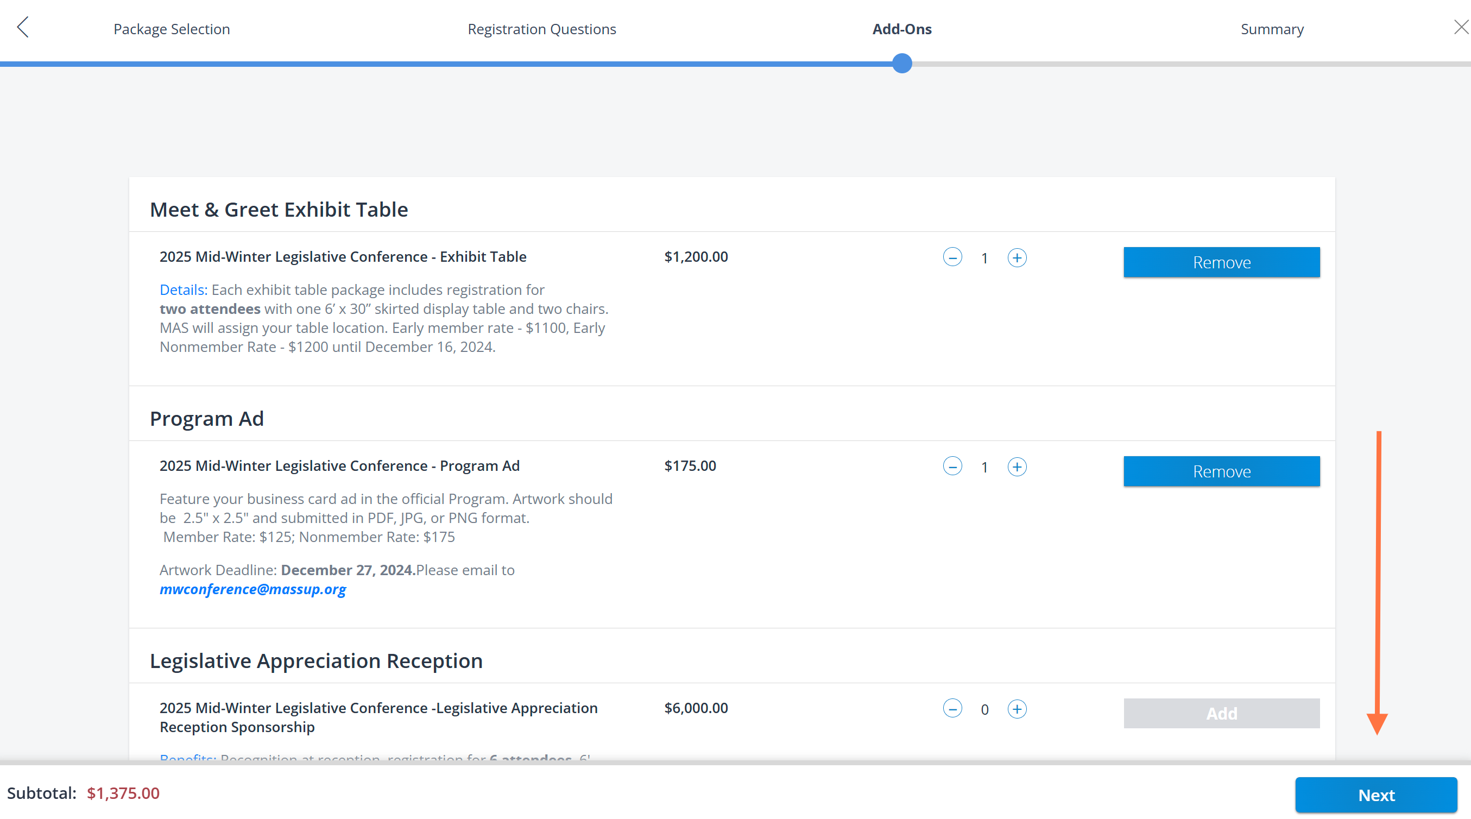Screen dimensions: 1471x819
Task: Click the Legislative Appreciation Reception heading
Action: click(x=316, y=660)
